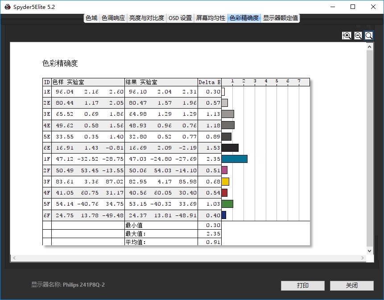Click the zoom out magnifier icon
The width and height of the screenshot is (384, 300).
[x=358, y=35]
